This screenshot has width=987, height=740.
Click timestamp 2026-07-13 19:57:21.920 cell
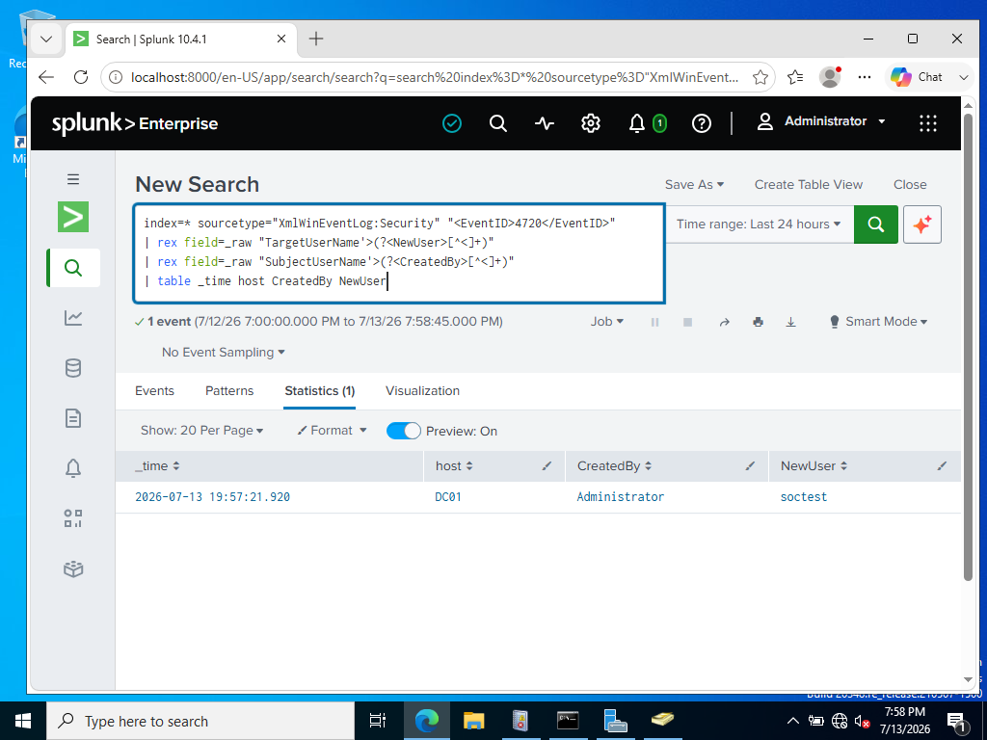point(213,497)
